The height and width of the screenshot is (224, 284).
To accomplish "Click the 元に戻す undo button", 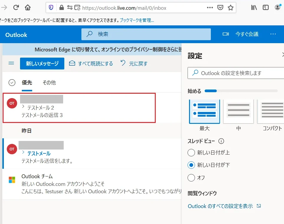I will tap(134, 64).
